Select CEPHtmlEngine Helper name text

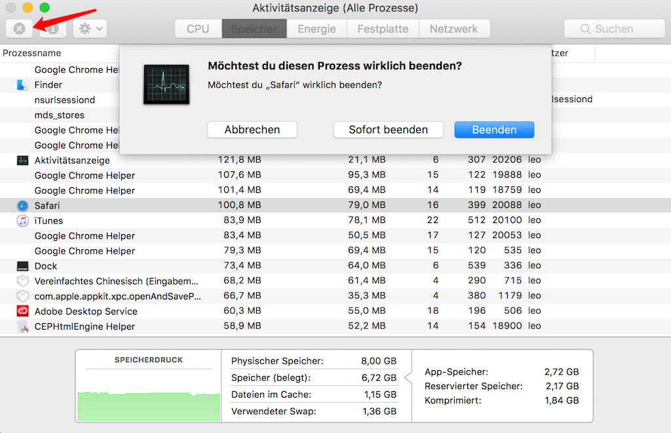coord(85,326)
